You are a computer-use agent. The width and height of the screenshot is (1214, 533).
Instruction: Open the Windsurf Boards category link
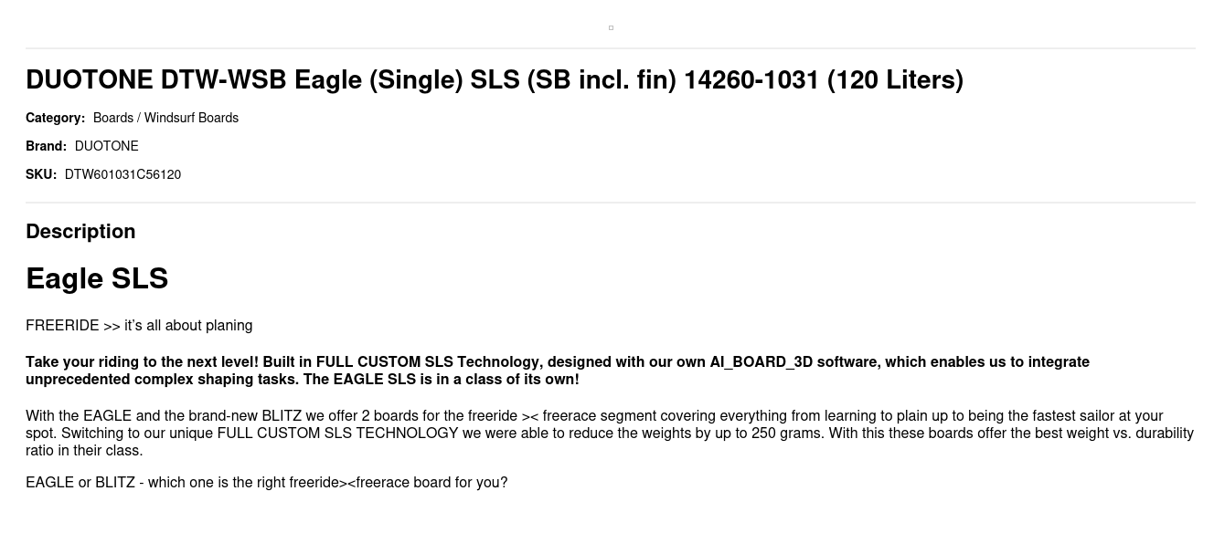click(x=191, y=118)
